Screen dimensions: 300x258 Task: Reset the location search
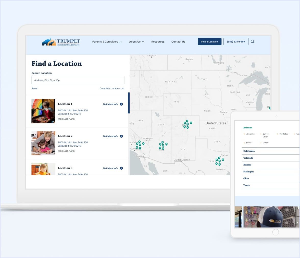coord(34,88)
